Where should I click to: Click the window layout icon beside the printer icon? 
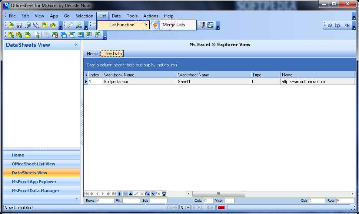click(210, 25)
